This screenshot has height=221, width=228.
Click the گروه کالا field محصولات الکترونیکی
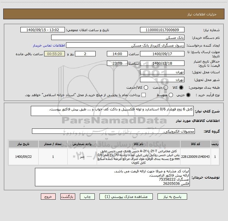[113, 131]
